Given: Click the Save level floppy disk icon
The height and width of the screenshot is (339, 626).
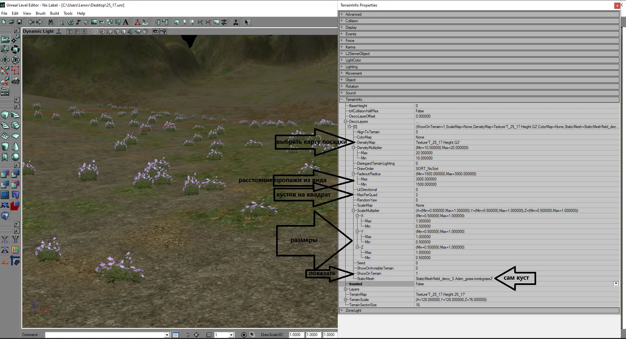Looking at the screenshot, I should [19, 22].
